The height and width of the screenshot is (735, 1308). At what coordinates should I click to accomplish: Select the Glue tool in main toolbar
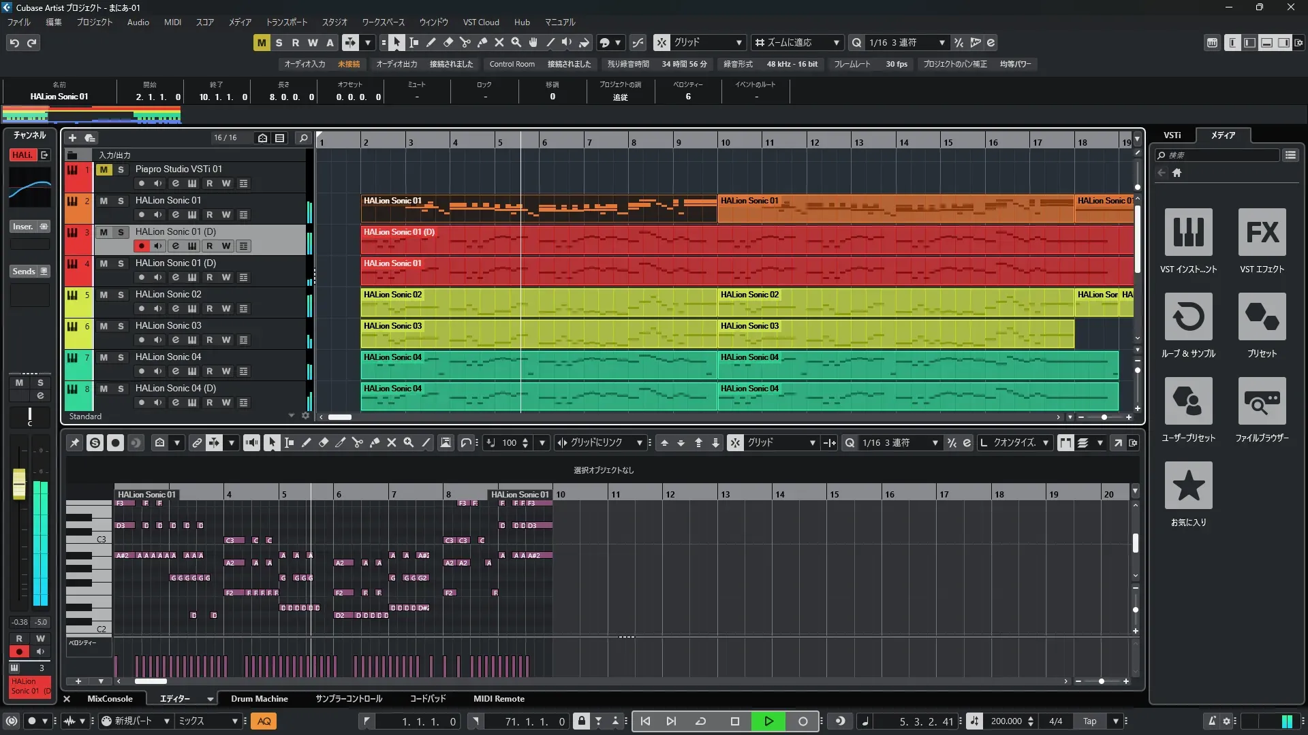click(482, 43)
